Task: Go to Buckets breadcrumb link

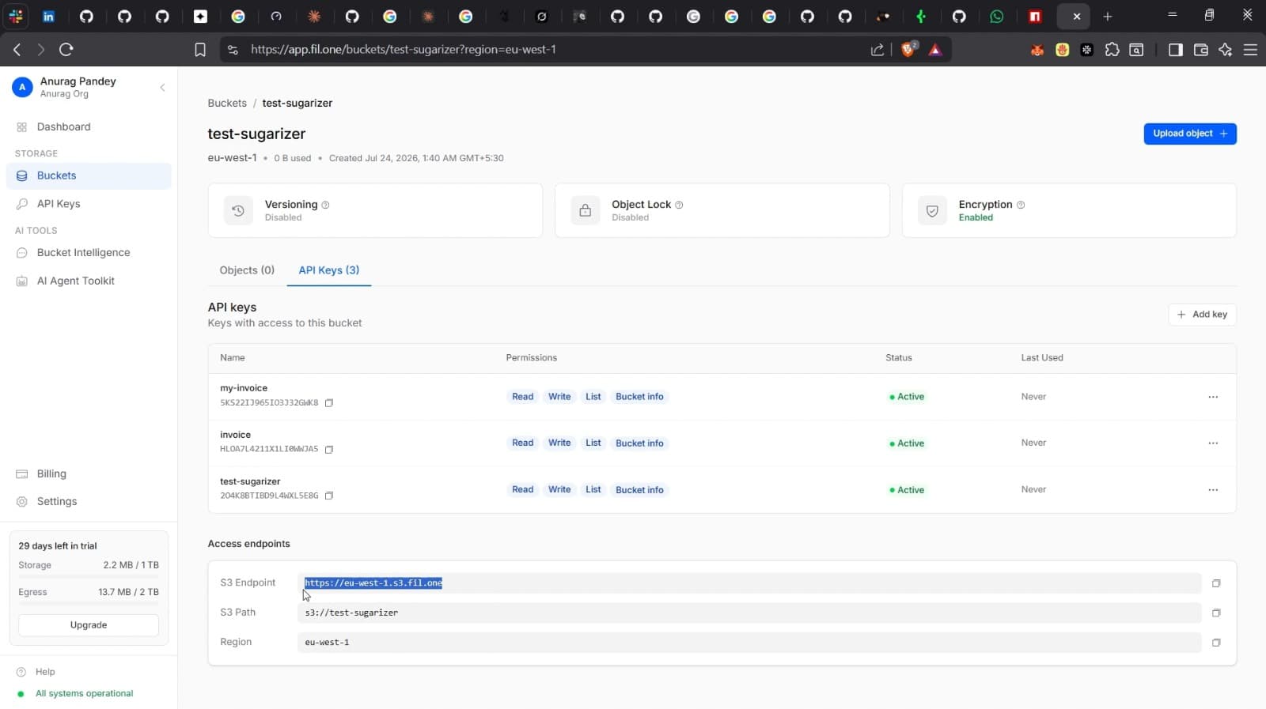Action: pos(227,104)
